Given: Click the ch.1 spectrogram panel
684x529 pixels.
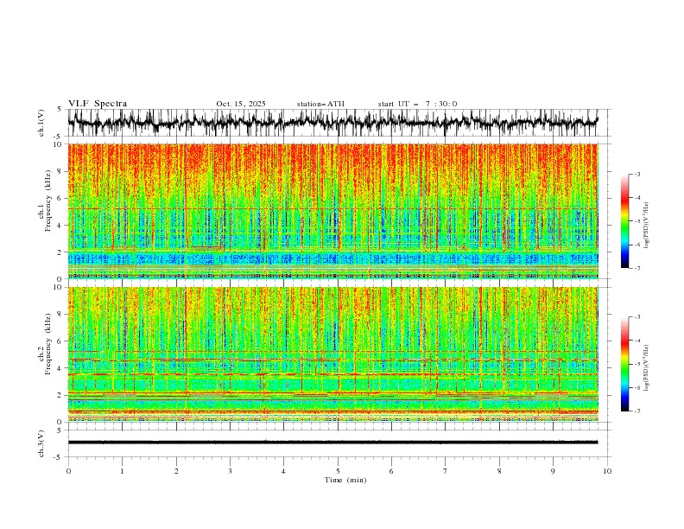Looking at the screenshot, I should (x=333, y=211).
